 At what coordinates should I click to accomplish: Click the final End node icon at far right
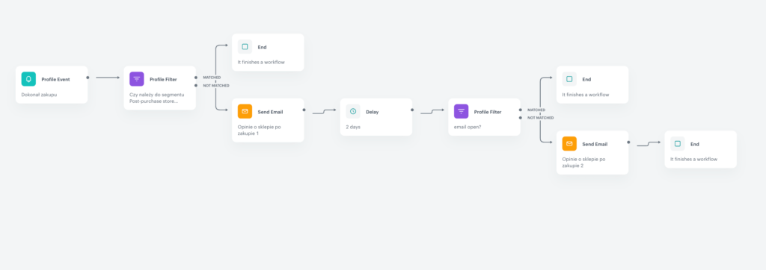(678, 144)
